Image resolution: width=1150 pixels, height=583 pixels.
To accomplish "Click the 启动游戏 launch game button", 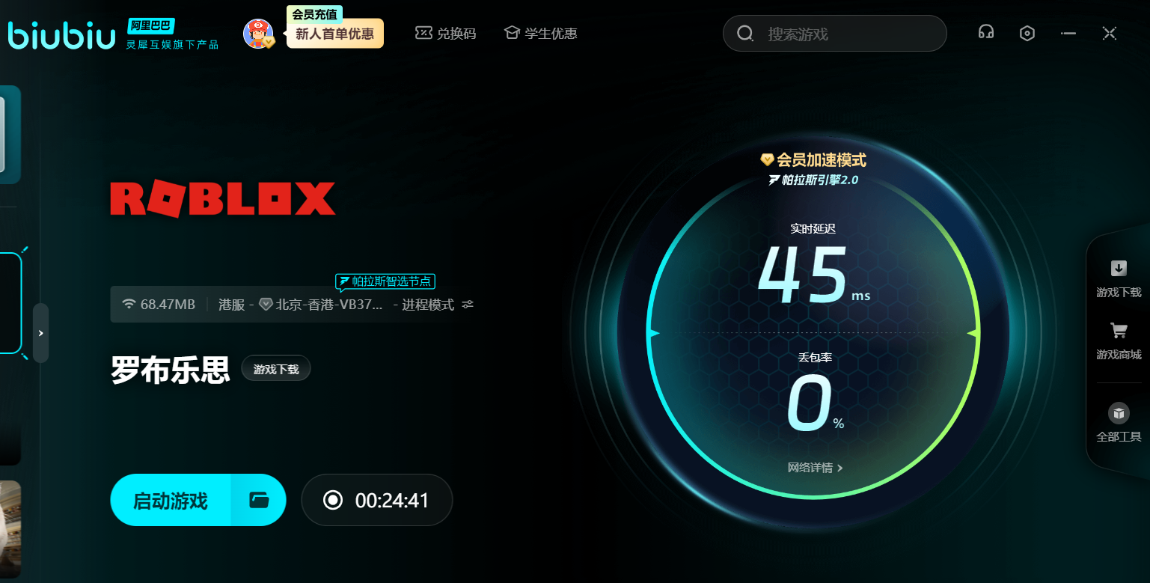I will coord(171,500).
